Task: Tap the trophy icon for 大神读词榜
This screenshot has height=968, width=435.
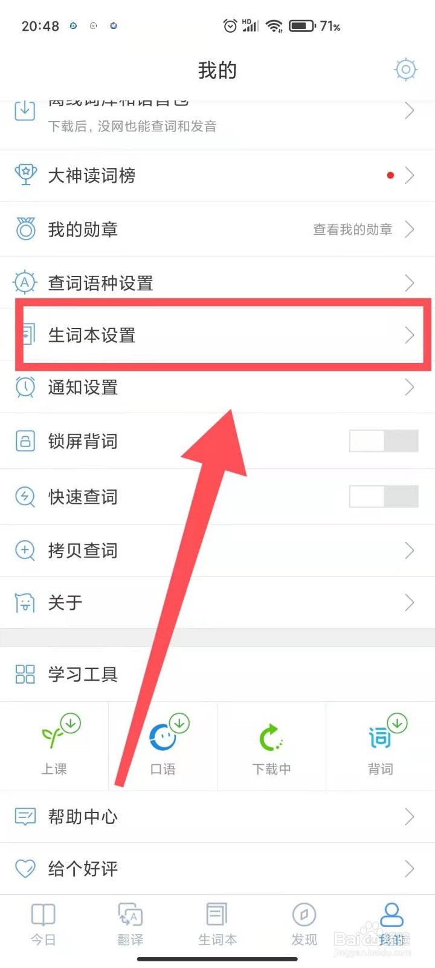Action: (25, 175)
